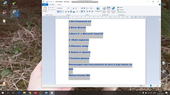Insert date and time

tap(109, 10)
